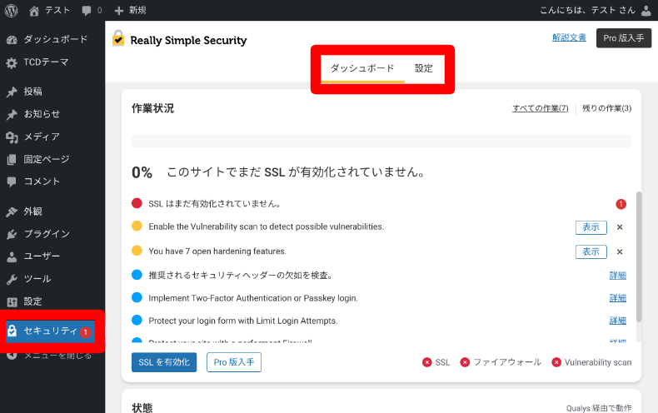The height and width of the screenshot is (413, 658).
Task: Click the SSL を有効化 button
Action: coord(164,361)
